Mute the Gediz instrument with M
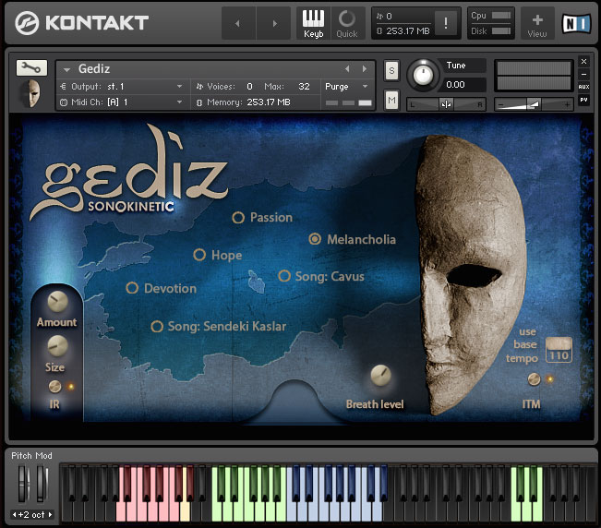The width and height of the screenshot is (601, 528). click(x=391, y=100)
